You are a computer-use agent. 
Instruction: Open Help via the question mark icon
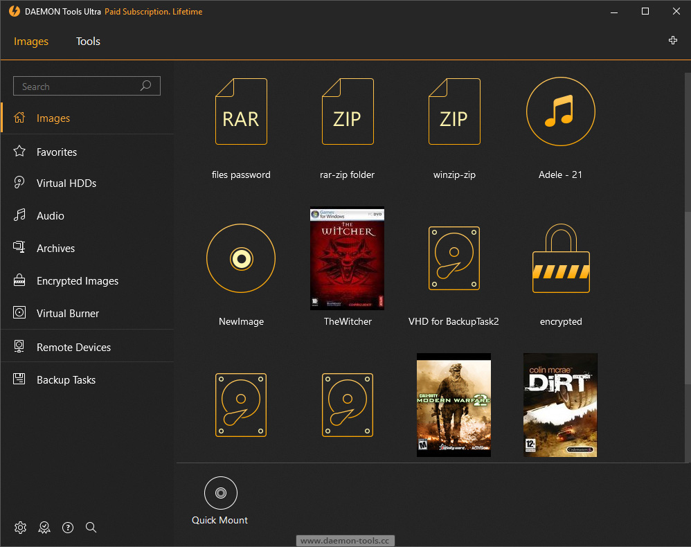[x=67, y=527]
